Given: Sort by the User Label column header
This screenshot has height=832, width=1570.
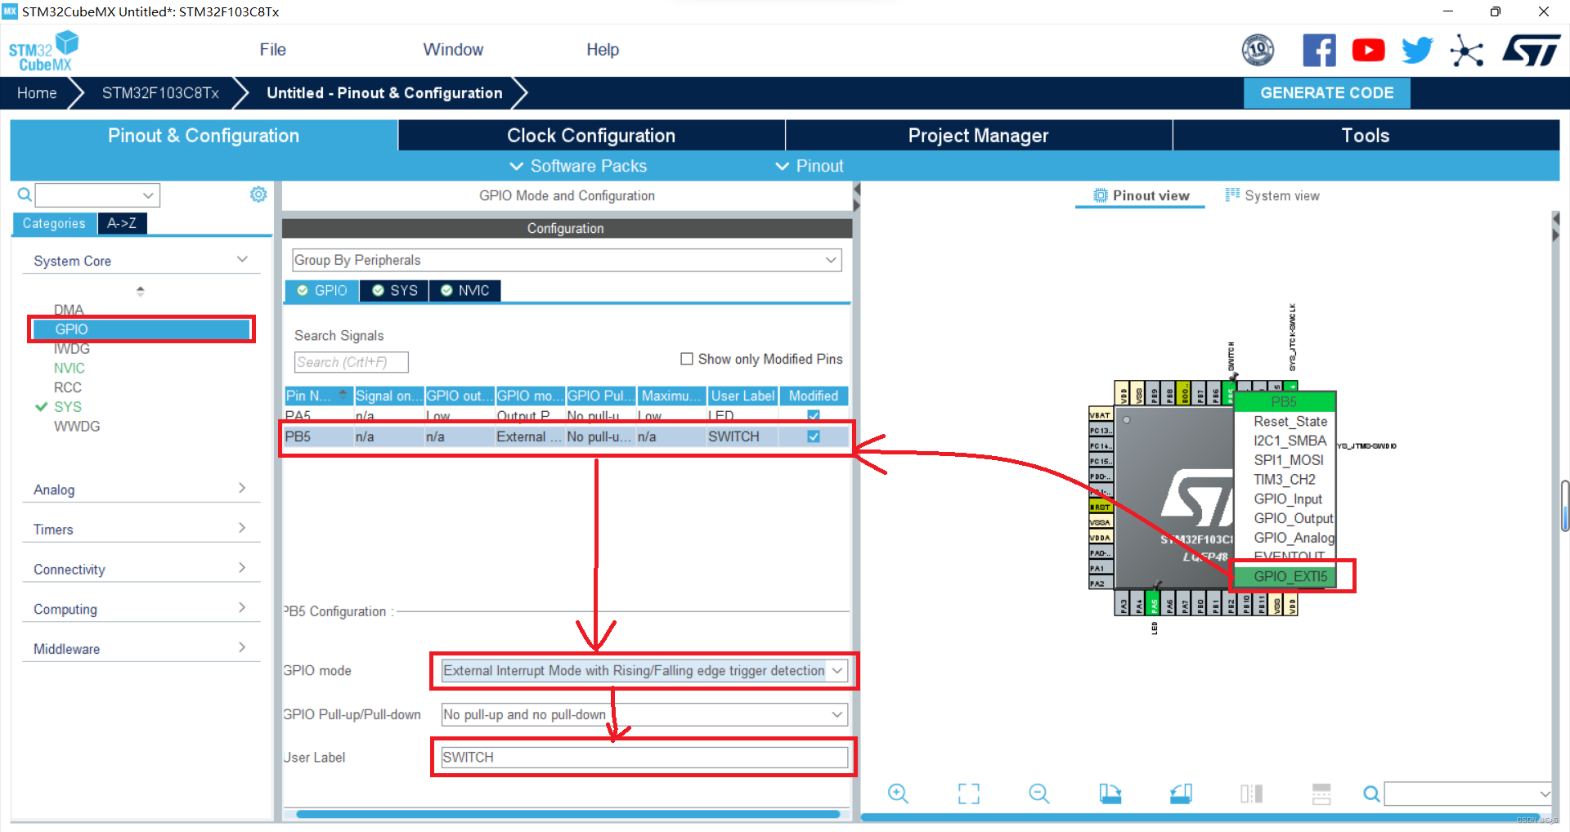Looking at the screenshot, I should coord(742,396).
